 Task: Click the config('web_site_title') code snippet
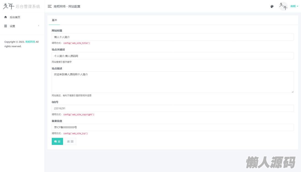point(77,43)
